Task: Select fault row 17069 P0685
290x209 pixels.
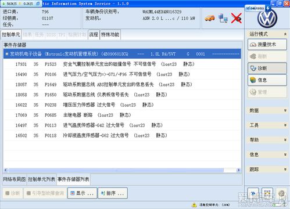Action: pos(122,115)
